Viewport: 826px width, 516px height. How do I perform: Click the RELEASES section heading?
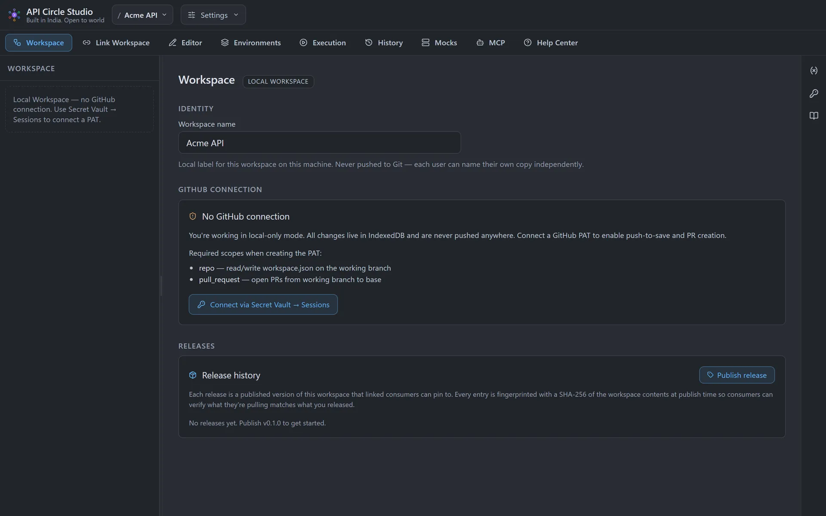tap(197, 346)
